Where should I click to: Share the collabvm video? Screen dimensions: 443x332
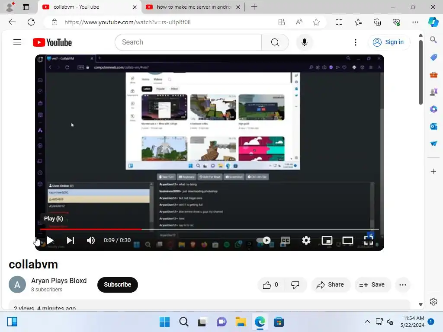tap(331, 285)
